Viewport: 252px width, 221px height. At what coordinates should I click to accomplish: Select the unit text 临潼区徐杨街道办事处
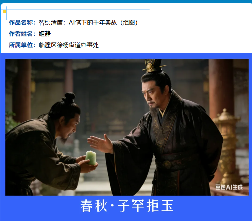[x=69, y=45]
